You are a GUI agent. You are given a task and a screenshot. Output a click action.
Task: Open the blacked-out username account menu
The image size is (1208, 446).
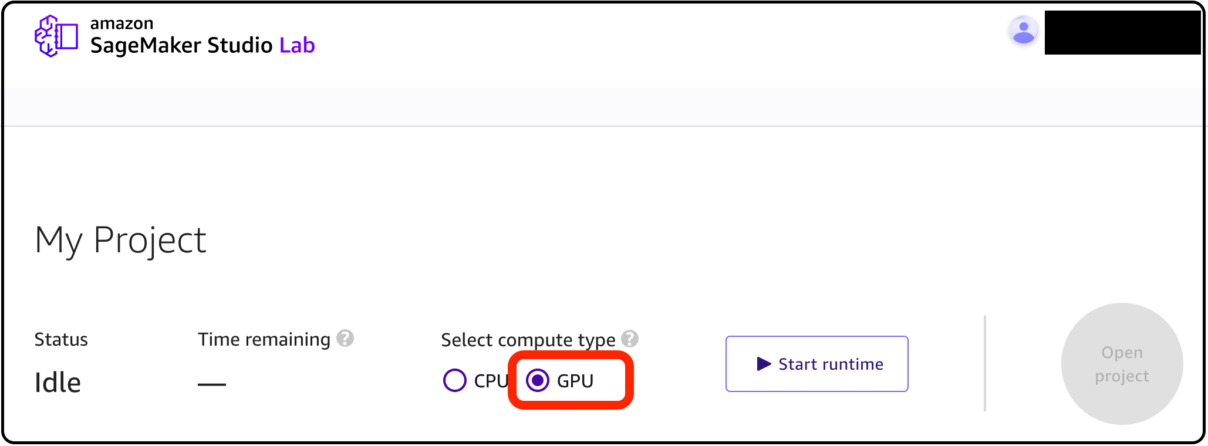(1122, 33)
